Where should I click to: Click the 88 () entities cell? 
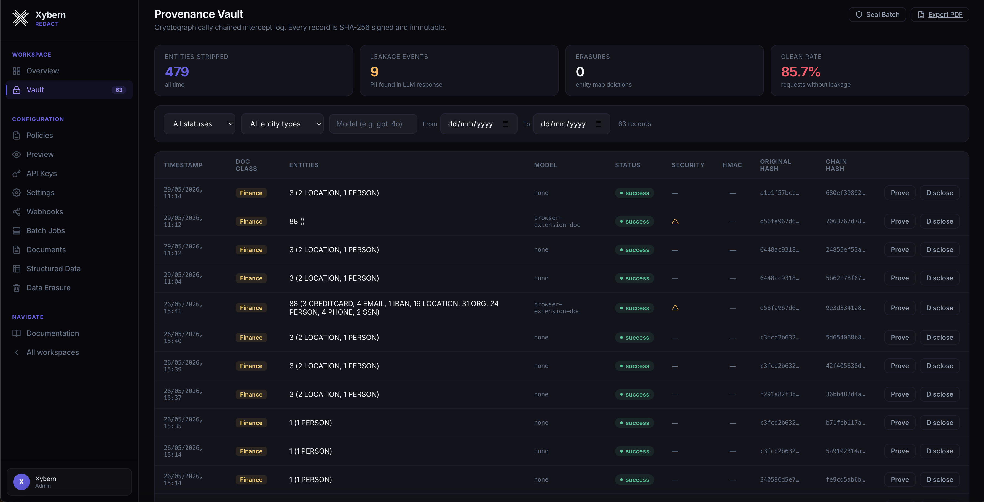297,221
